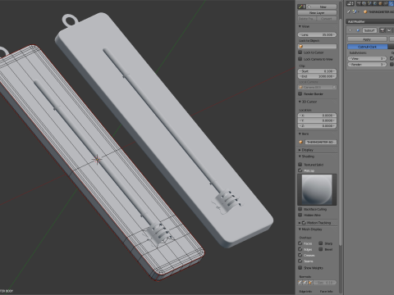
Task: Click the Subsurf modifier name field
Action: click(x=369, y=30)
